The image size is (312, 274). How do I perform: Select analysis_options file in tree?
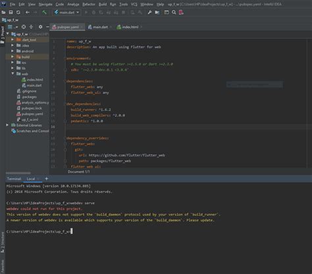pyautogui.click(x=33, y=103)
